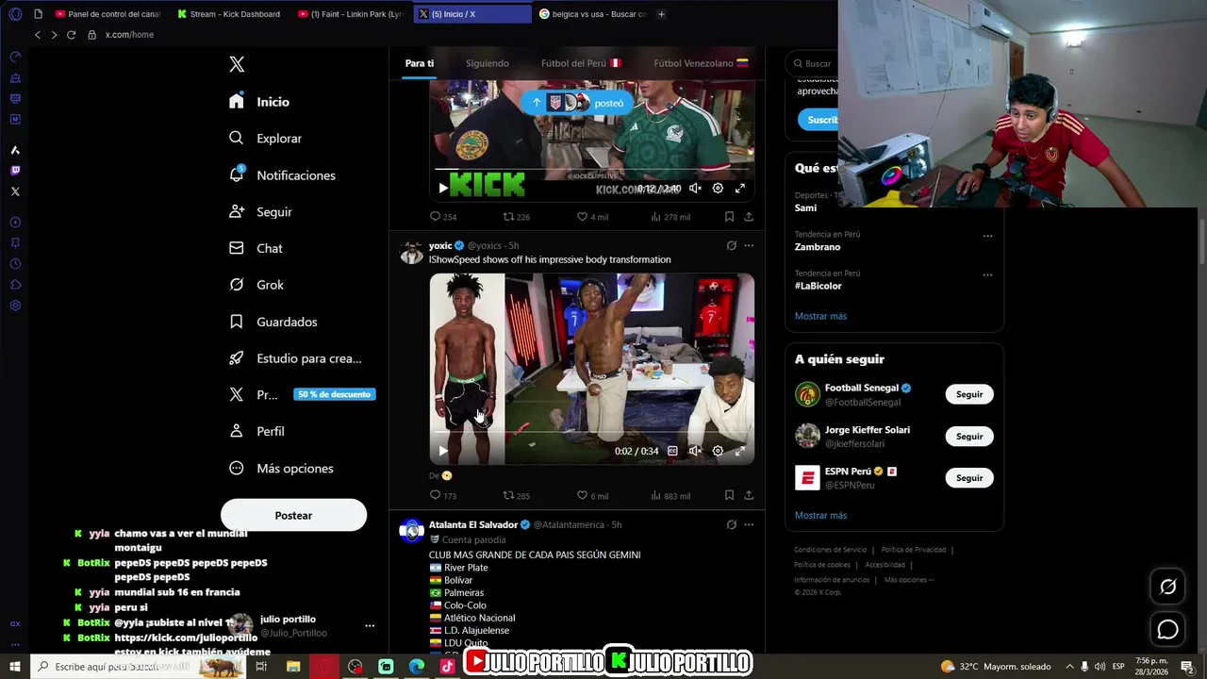This screenshot has height=679, width=1207.
Task: Switch to Fútbol del Perú tab
Action: click(x=581, y=63)
